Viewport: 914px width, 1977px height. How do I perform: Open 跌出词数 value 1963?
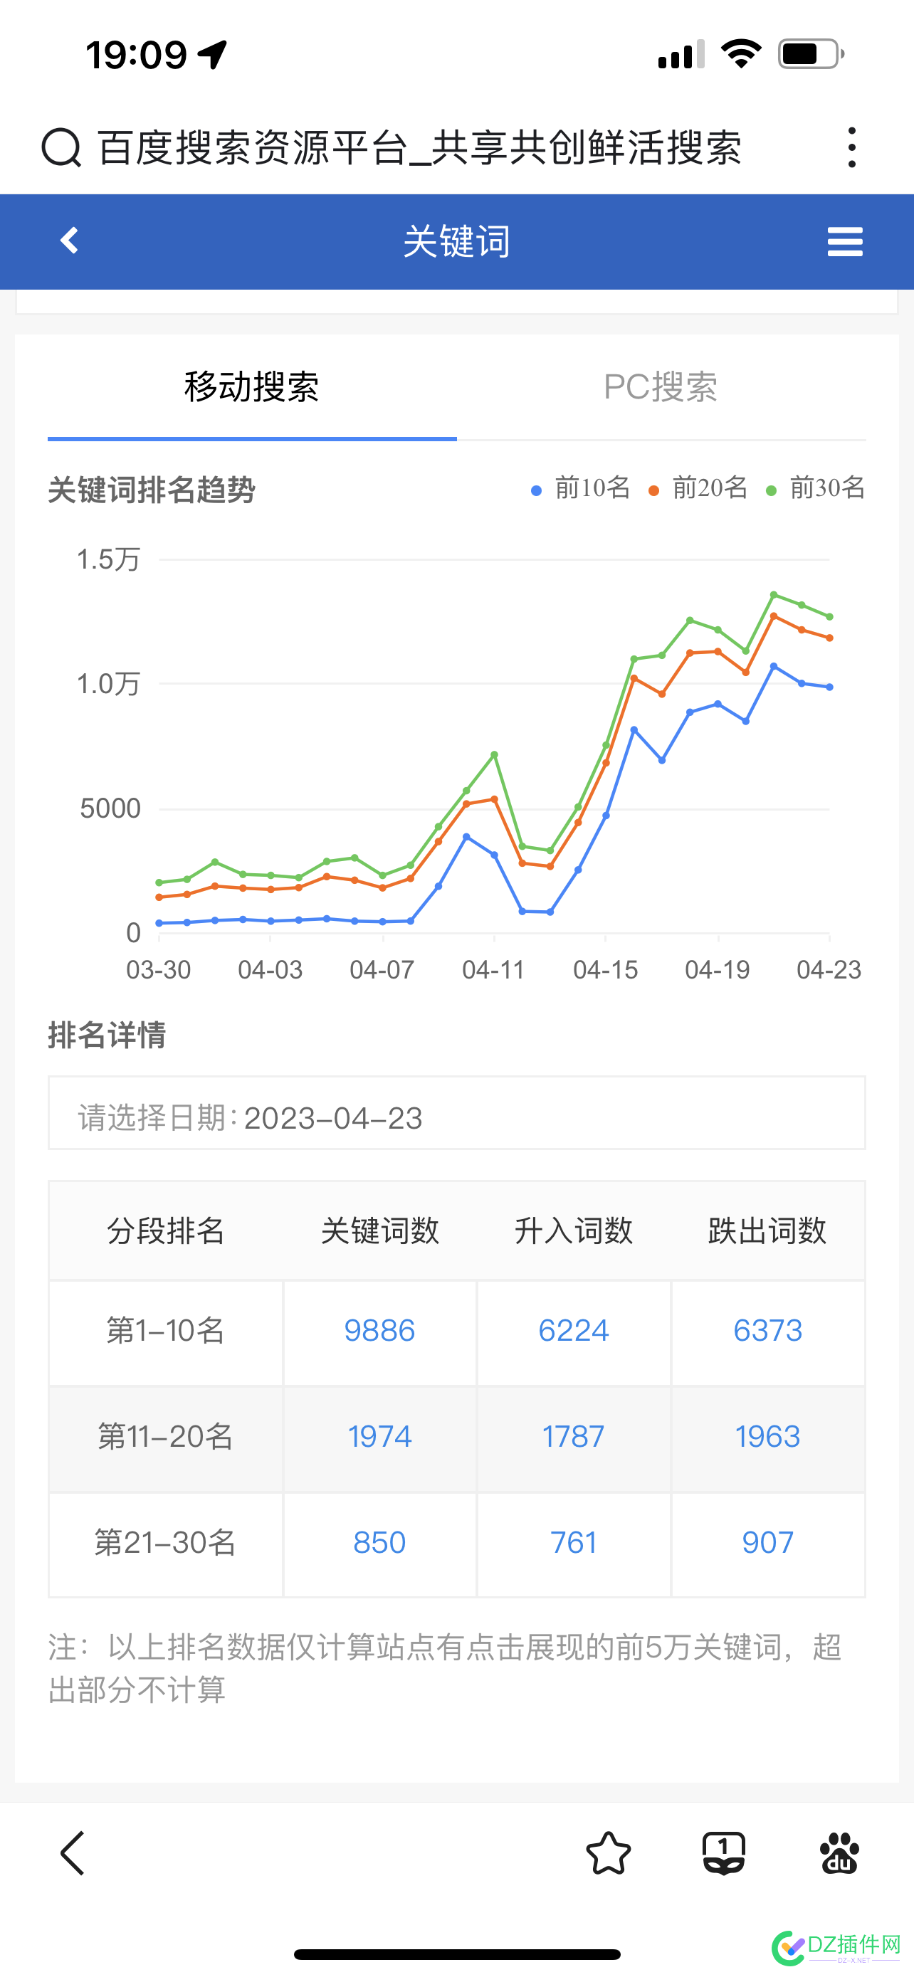pos(767,1436)
